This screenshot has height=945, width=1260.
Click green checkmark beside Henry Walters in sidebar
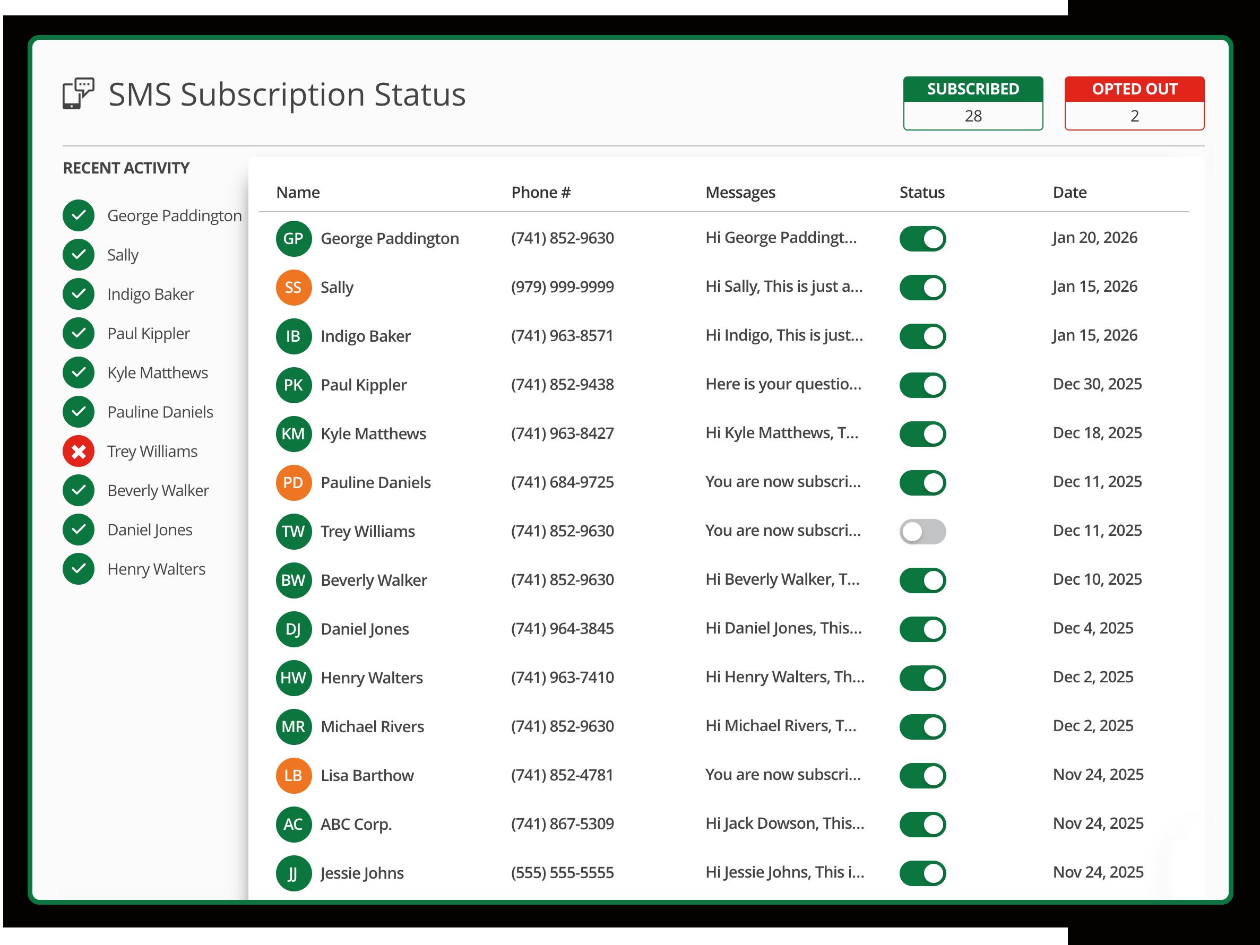79,569
